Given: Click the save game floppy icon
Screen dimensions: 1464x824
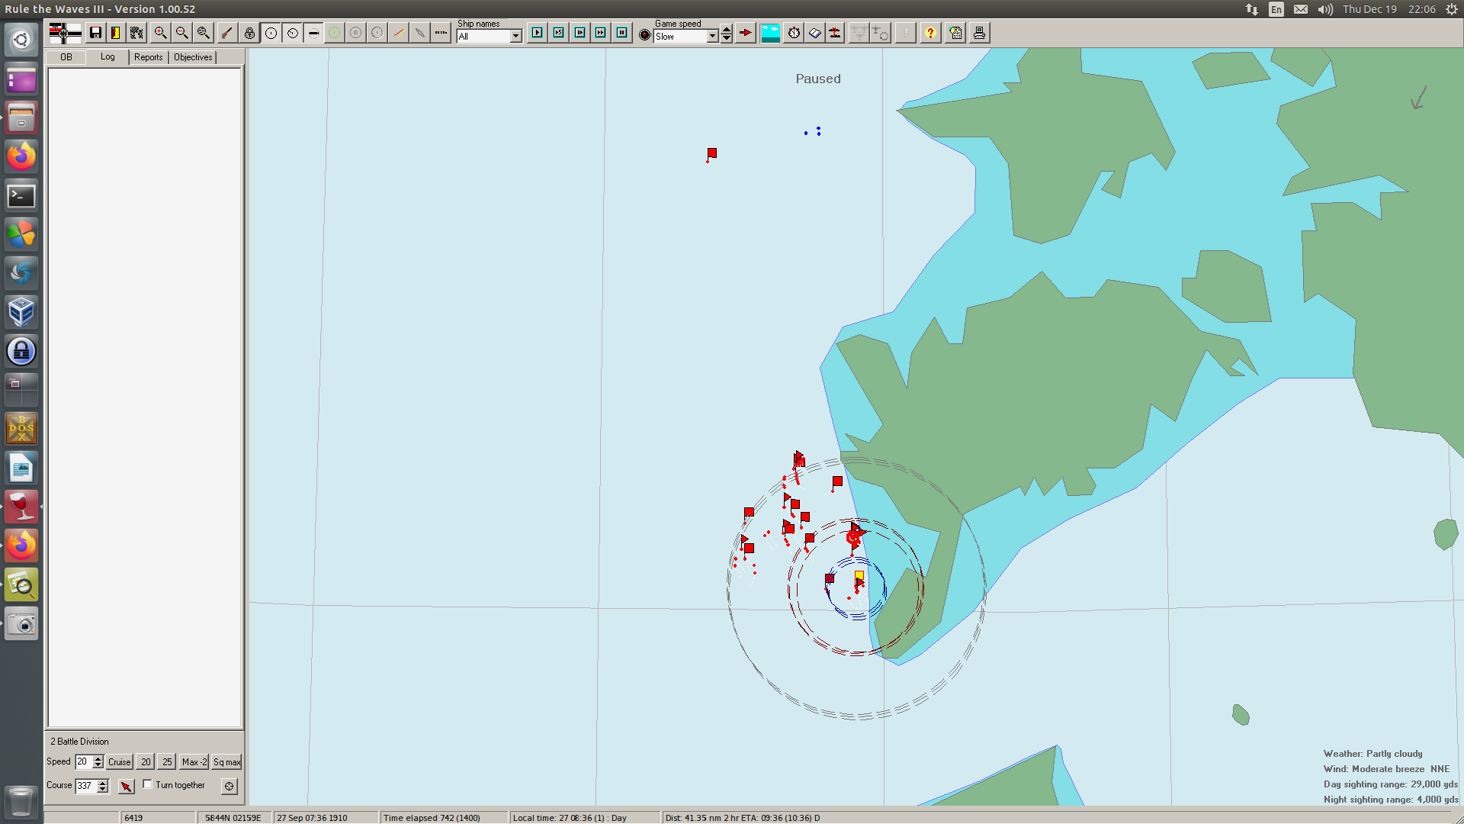Looking at the screenshot, I should point(95,33).
